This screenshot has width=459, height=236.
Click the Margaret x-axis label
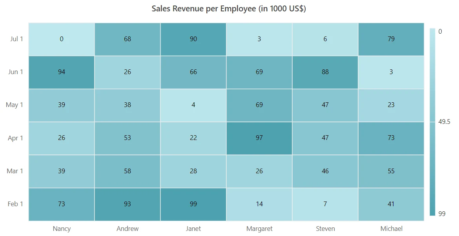pyautogui.click(x=259, y=229)
